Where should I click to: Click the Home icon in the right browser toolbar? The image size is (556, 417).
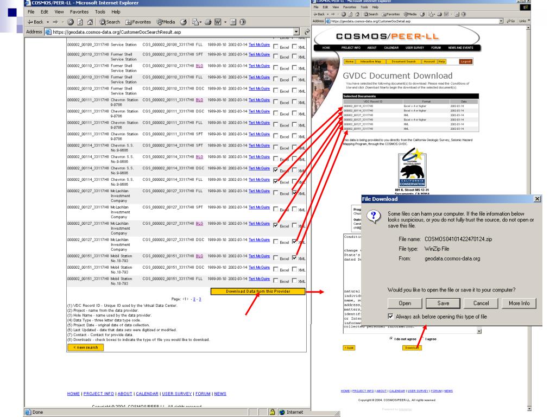[x=357, y=14]
